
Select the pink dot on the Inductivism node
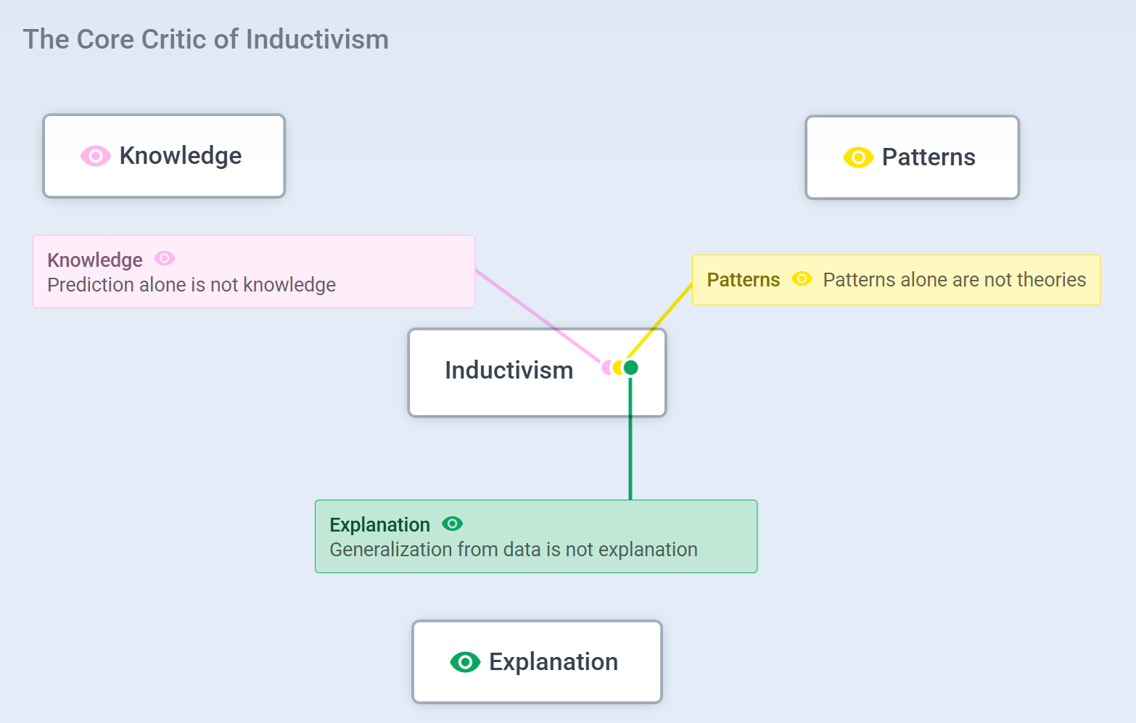coord(606,368)
